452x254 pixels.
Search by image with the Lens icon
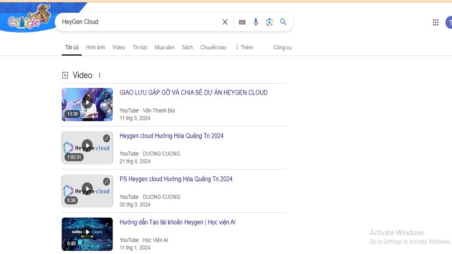(269, 22)
